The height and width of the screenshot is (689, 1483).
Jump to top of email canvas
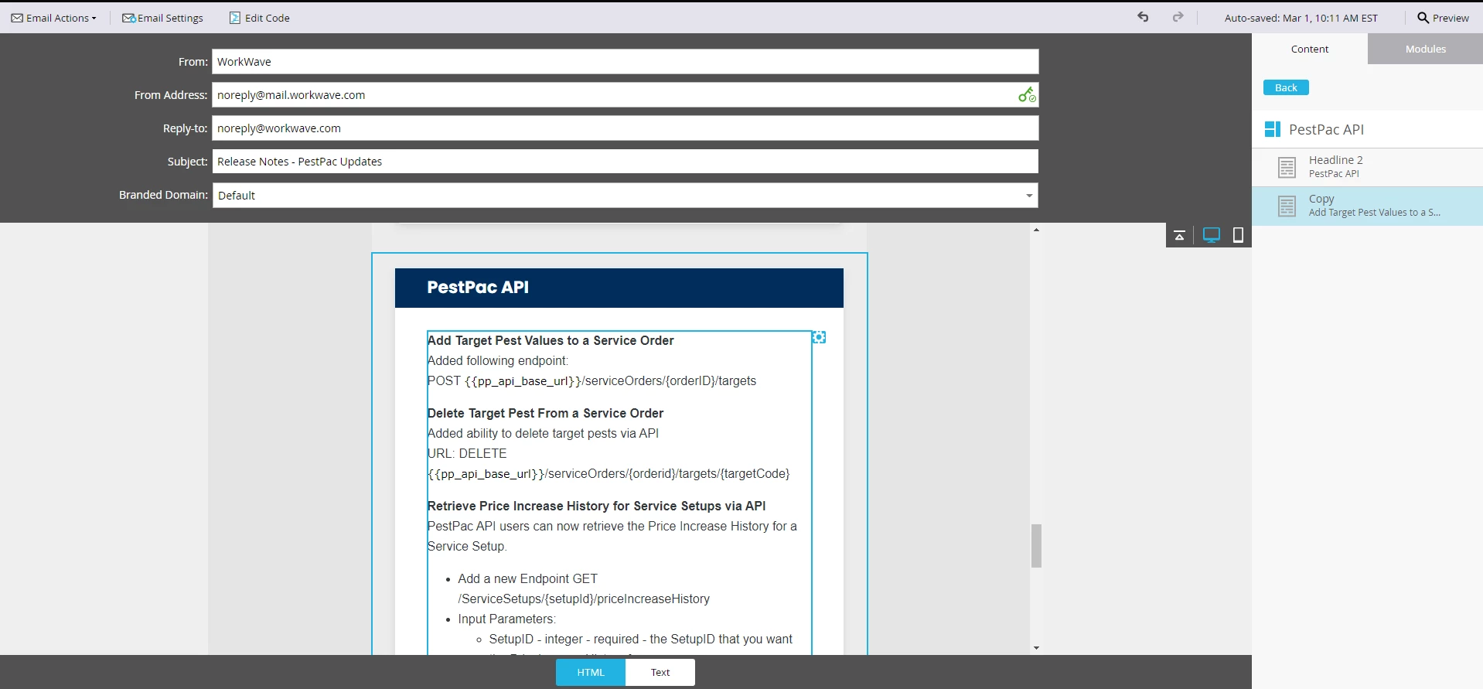[x=1179, y=235]
